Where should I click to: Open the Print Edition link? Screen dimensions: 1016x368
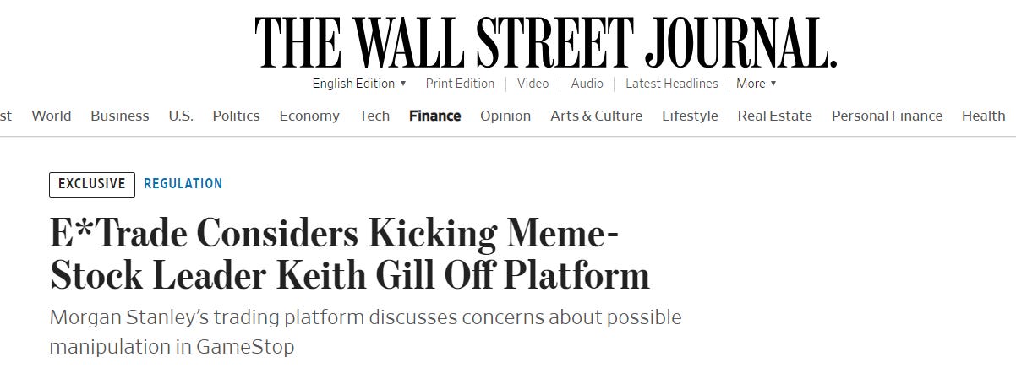point(460,84)
